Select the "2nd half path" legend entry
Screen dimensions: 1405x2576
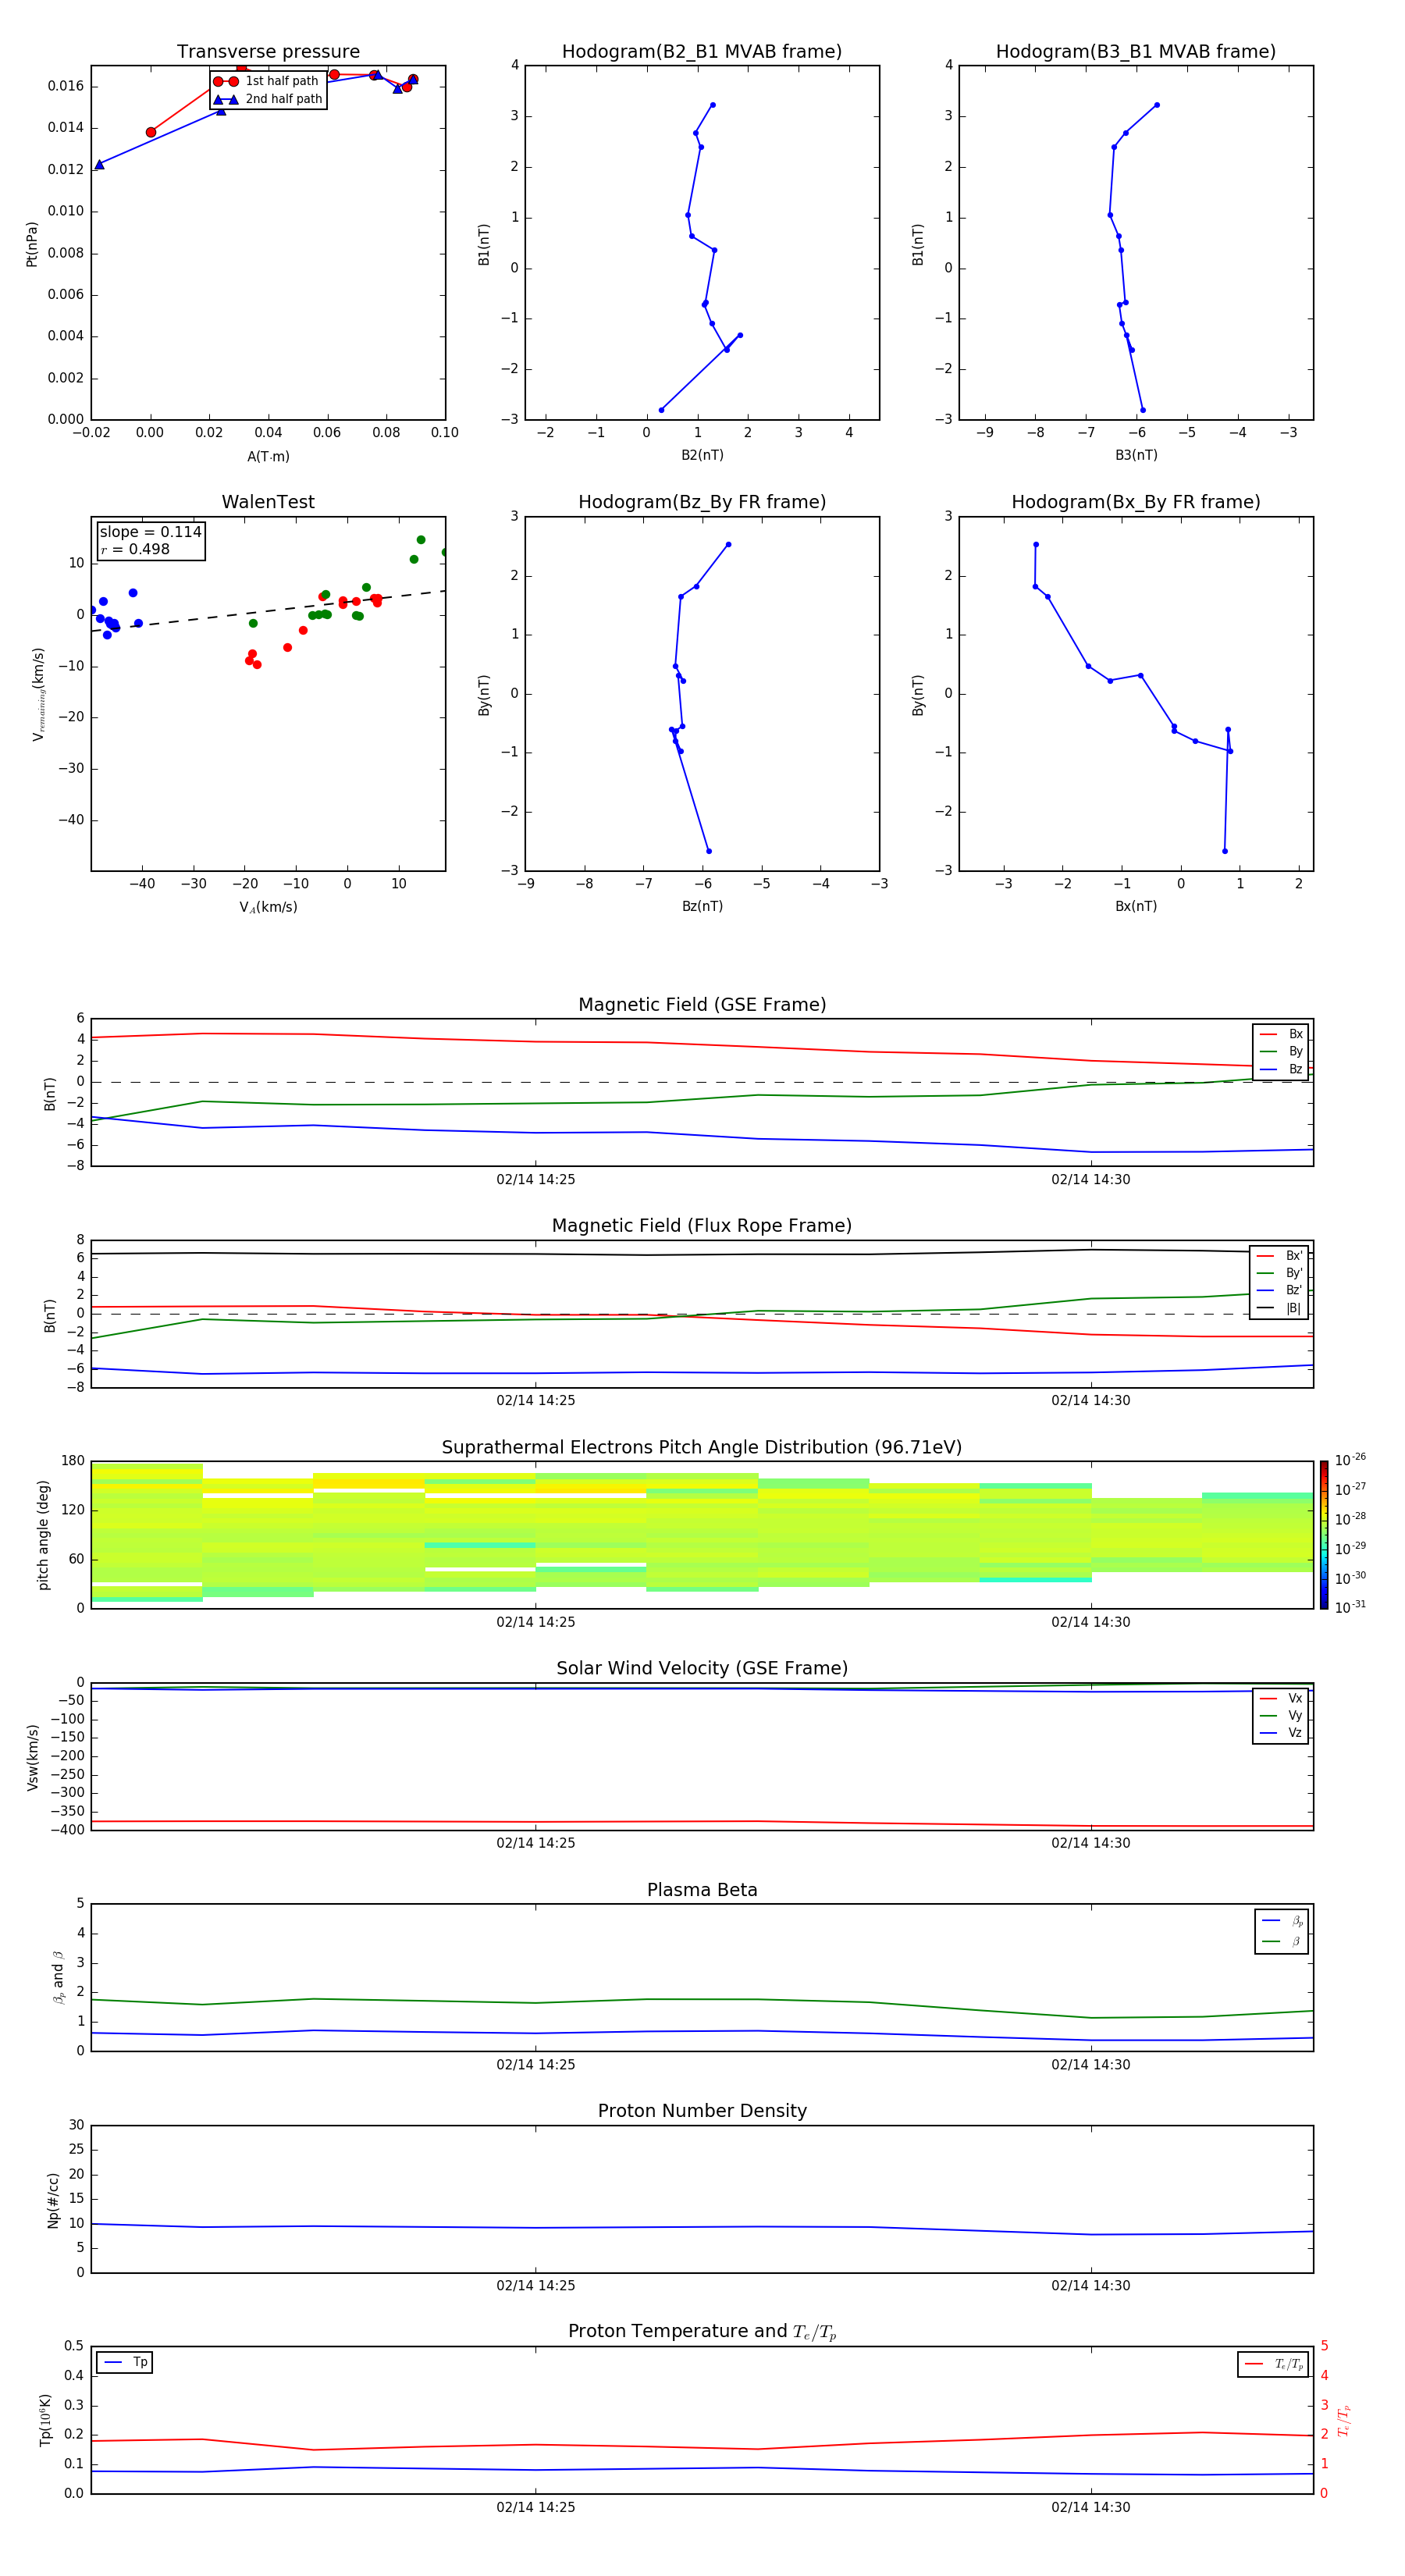click(268, 99)
